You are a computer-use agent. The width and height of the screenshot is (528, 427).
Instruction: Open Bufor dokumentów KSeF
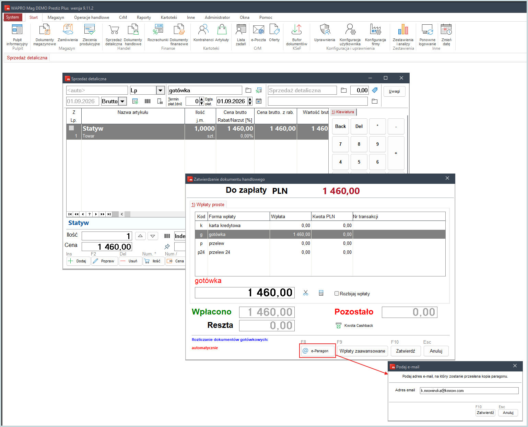click(297, 35)
